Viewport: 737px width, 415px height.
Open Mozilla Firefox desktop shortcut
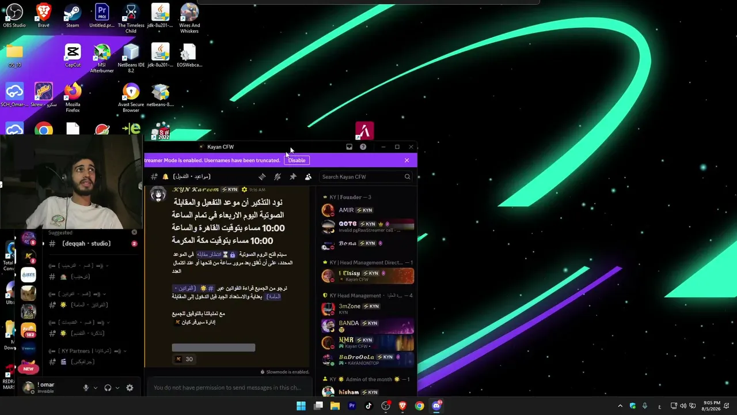73,98
